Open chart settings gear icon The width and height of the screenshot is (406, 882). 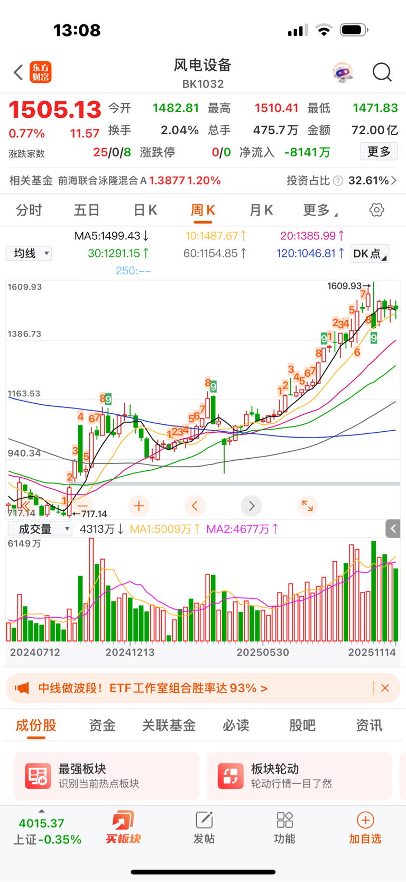pyautogui.click(x=376, y=210)
